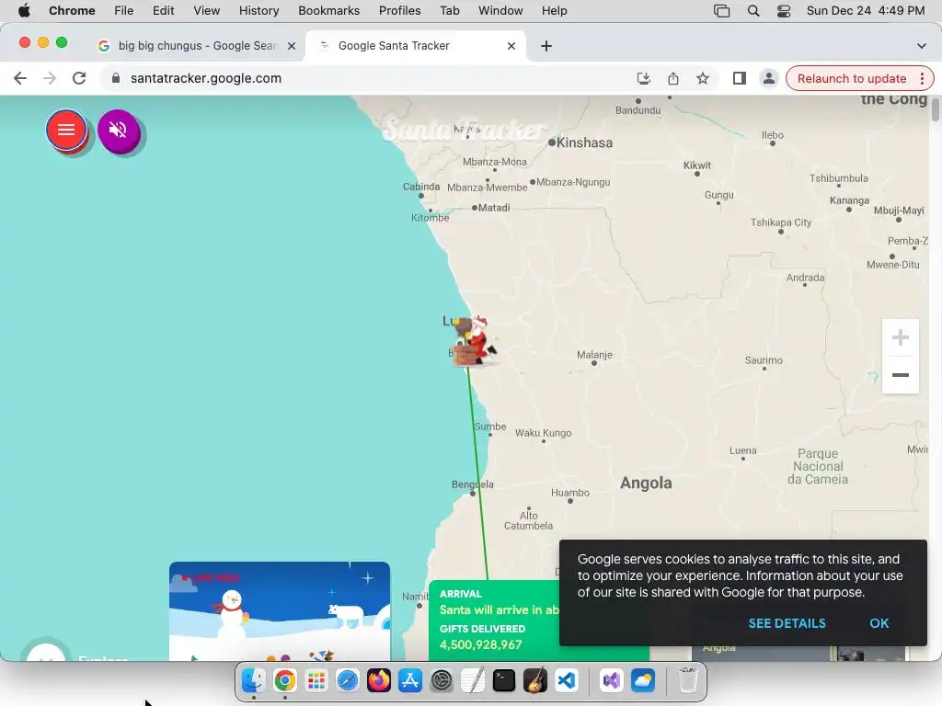Image resolution: width=942 pixels, height=706 pixels.
Task: Go back to the previous page
Action: click(20, 79)
